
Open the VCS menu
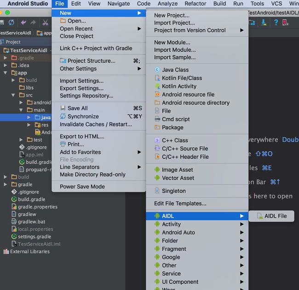[x=276, y=4]
